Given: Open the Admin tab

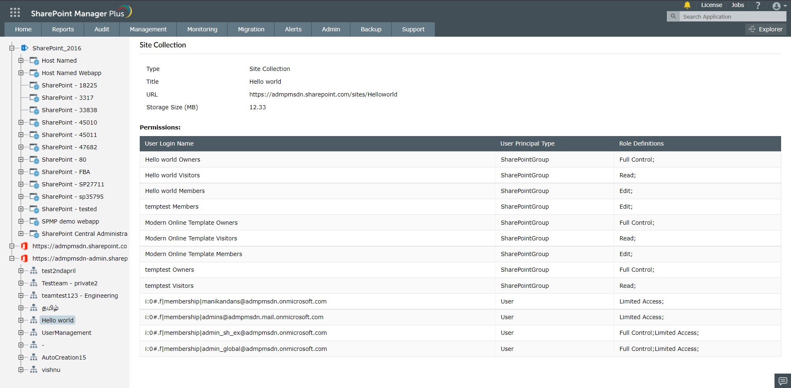Looking at the screenshot, I should pyautogui.click(x=331, y=29).
